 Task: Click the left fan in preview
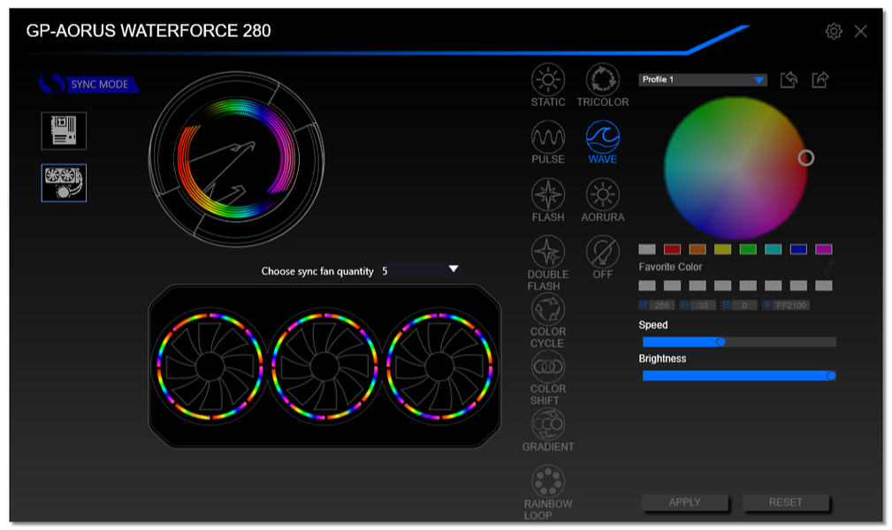point(210,367)
